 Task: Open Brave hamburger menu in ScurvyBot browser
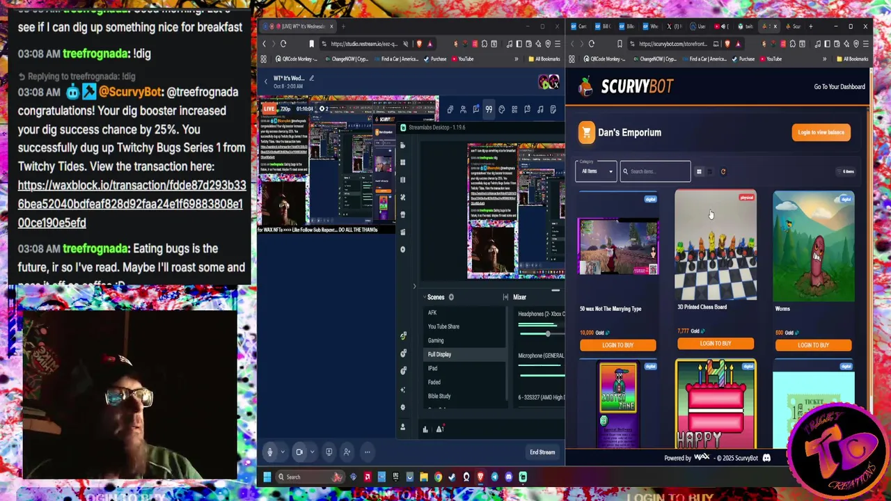[865, 44]
